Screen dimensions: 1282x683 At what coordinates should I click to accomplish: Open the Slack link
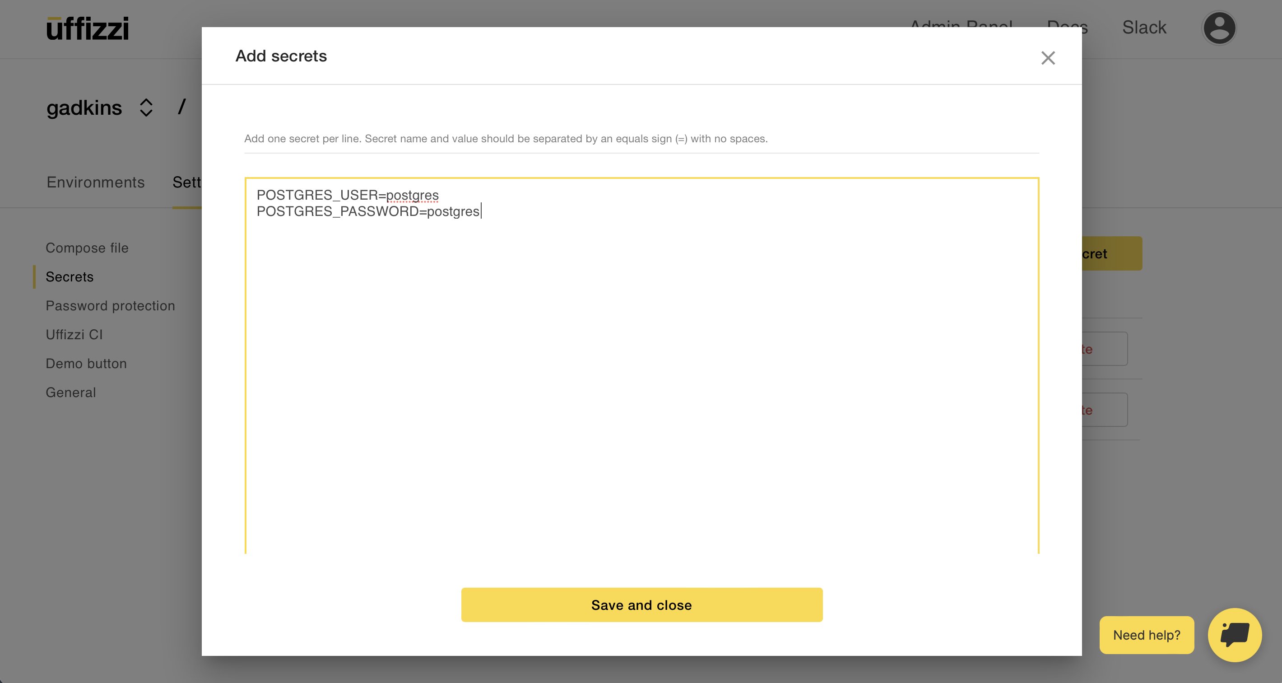tap(1144, 28)
